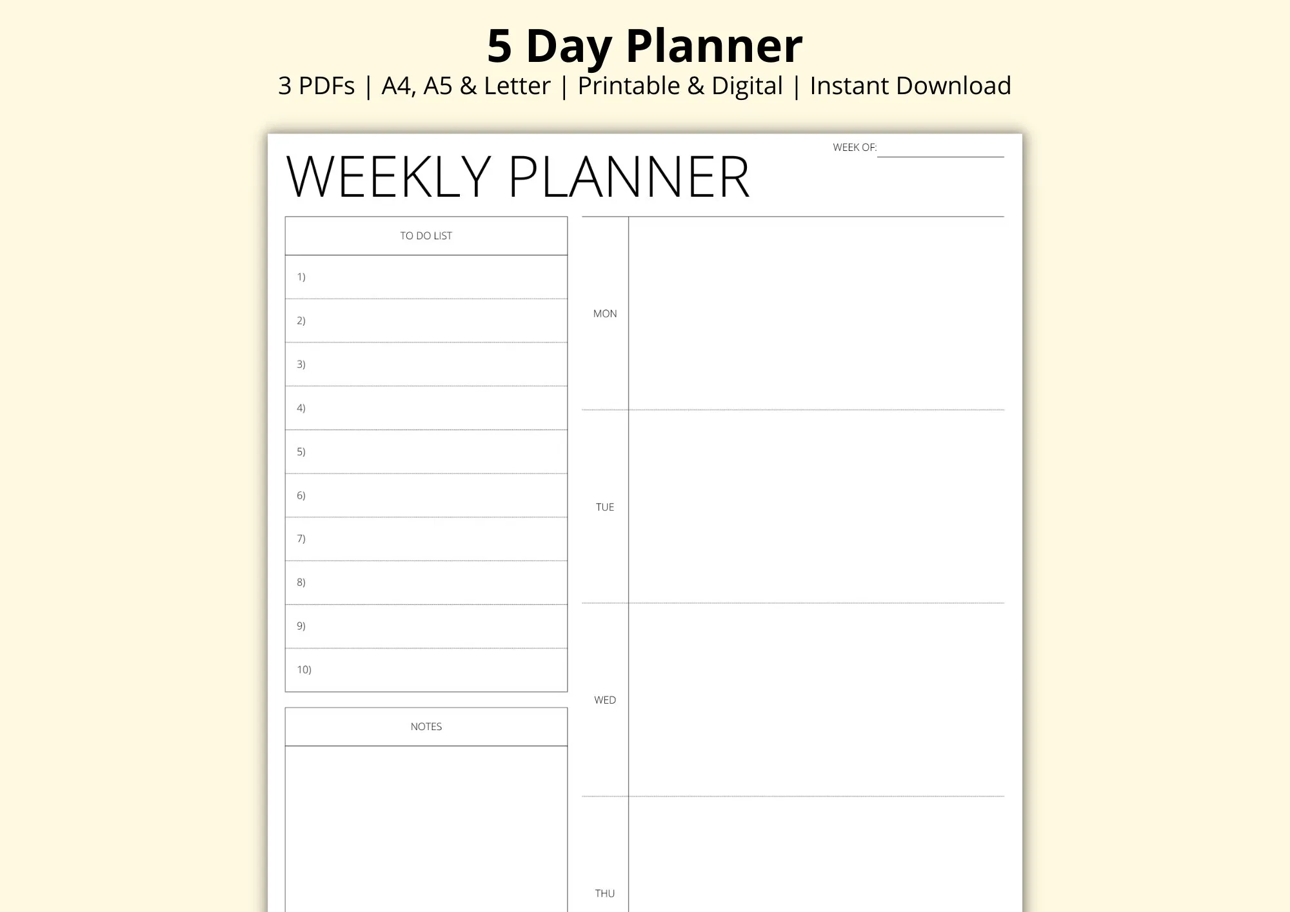The height and width of the screenshot is (912, 1290).
Task: Click the "5 Day Planner" heading
Action: tap(644, 46)
